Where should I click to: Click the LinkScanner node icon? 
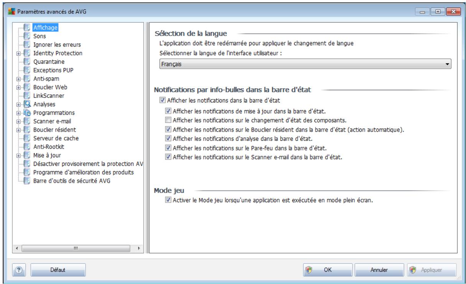[x=26, y=96]
